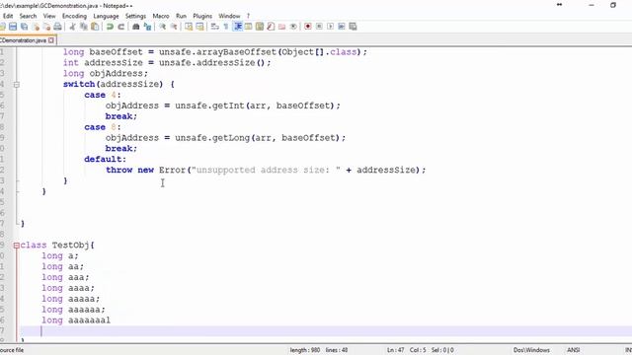This screenshot has height=355, width=632.
Task: Close the current document via toolbar icon
Action: (36, 27)
